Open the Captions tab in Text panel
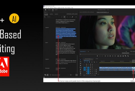 tap(51, 14)
